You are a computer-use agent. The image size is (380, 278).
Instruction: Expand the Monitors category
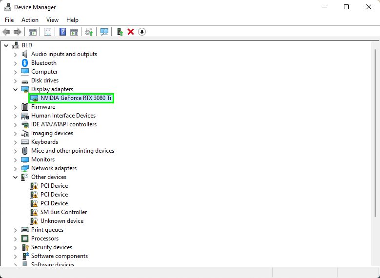pos(16,159)
